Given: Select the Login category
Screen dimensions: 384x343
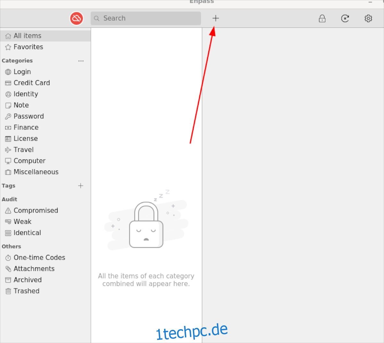Looking at the screenshot, I should [x=45, y=72].
